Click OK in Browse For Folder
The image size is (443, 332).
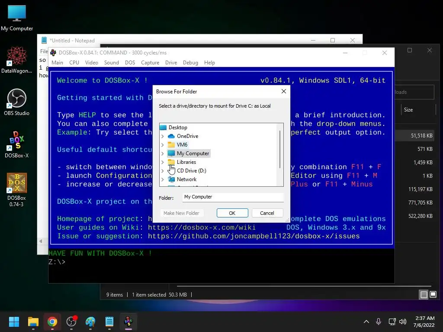[x=232, y=213]
